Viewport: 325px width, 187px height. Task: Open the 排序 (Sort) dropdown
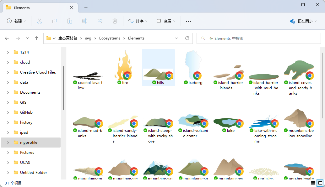[138, 21]
